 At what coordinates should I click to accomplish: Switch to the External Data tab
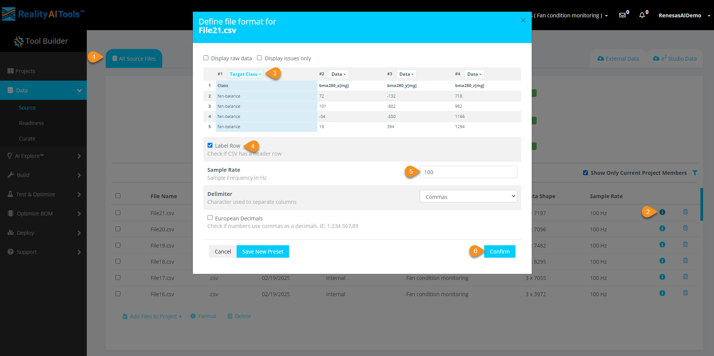[x=618, y=59]
